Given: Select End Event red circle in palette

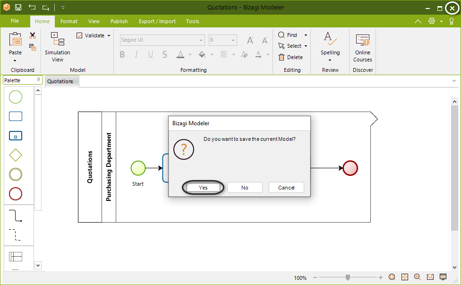Looking at the screenshot, I should click(x=16, y=194).
